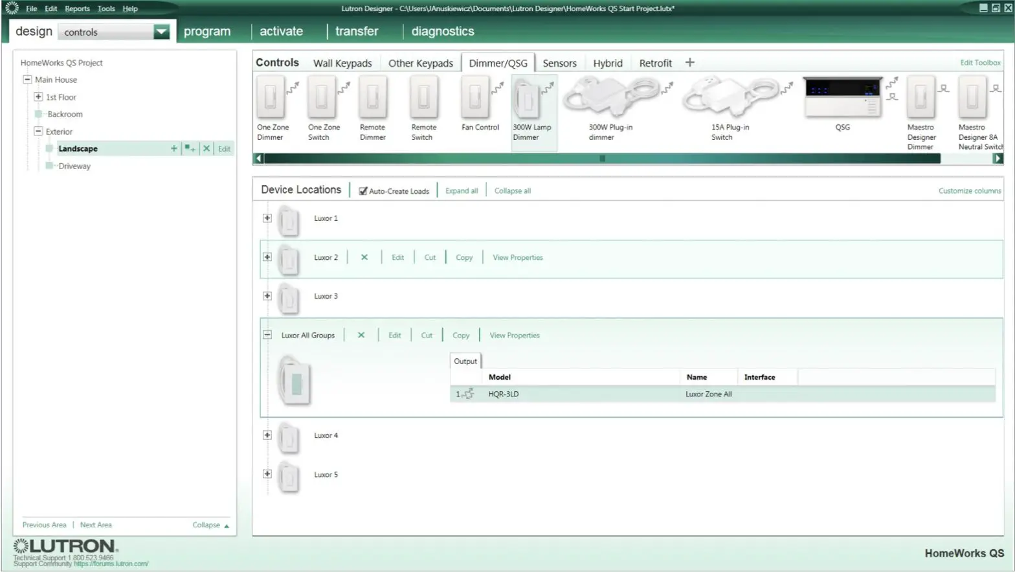Delete Luxor 2 device with X icon
Viewport: 1015px width, 572px height.
[364, 257]
